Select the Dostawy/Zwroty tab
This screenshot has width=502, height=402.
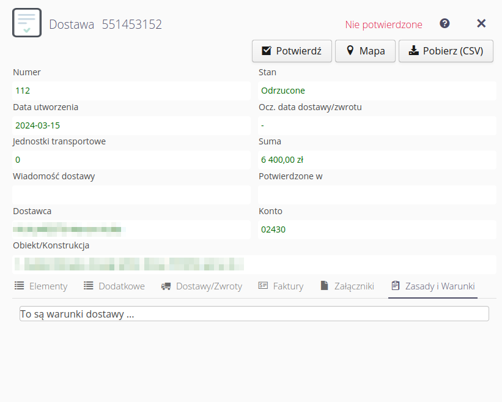tap(202, 286)
